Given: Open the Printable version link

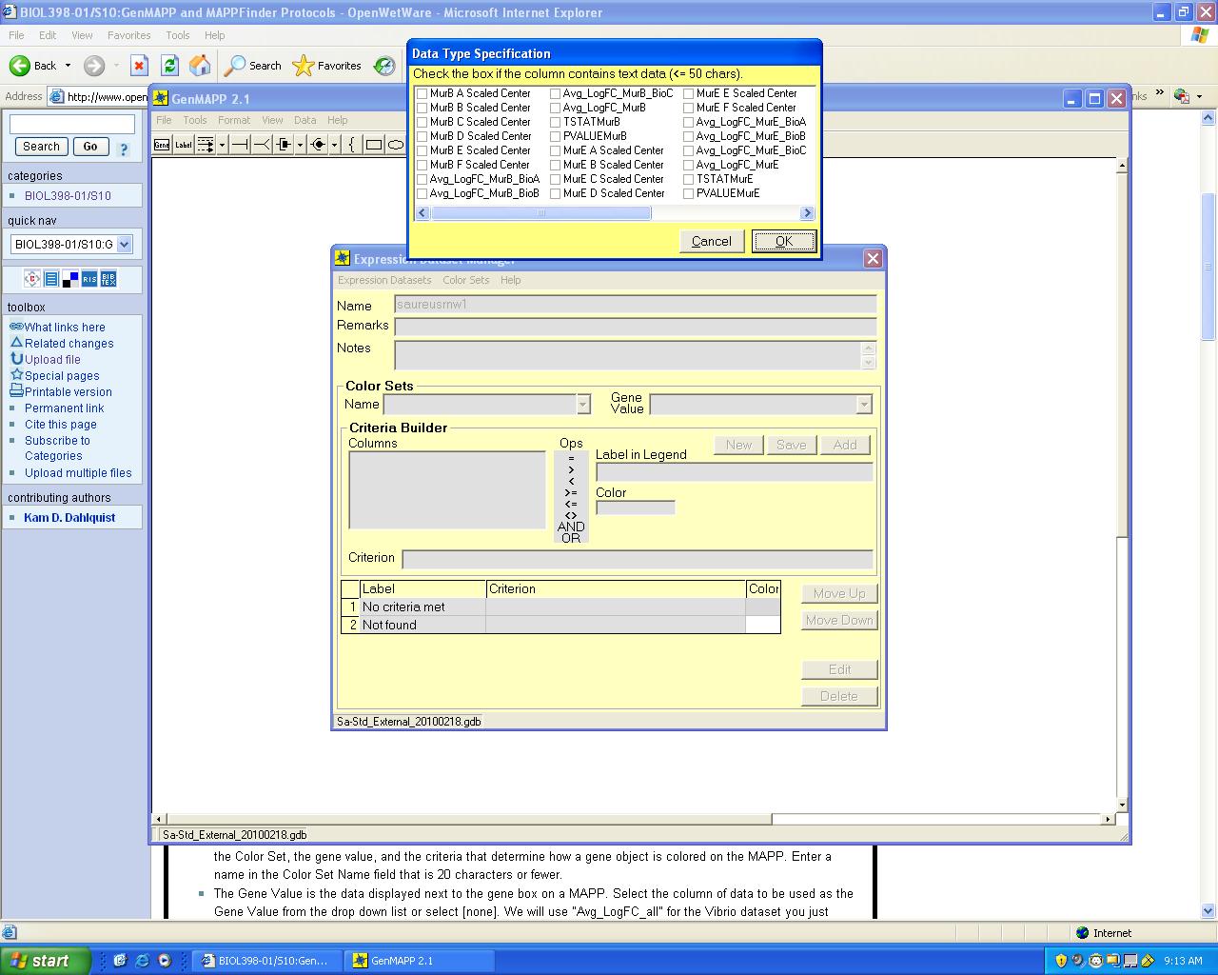Looking at the screenshot, I should (x=68, y=392).
